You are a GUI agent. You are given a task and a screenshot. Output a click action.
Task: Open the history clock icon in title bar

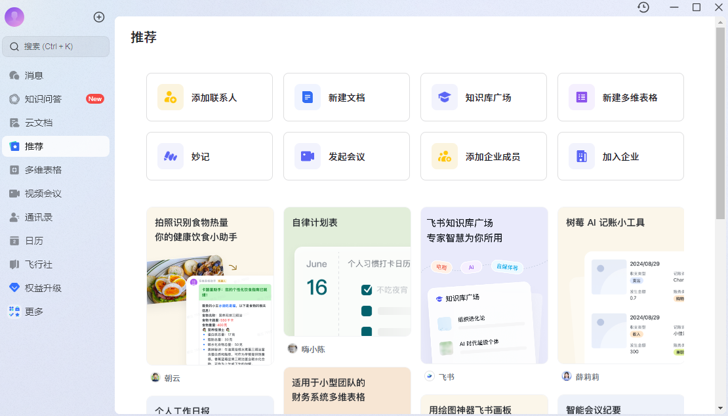[x=643, y=7]
